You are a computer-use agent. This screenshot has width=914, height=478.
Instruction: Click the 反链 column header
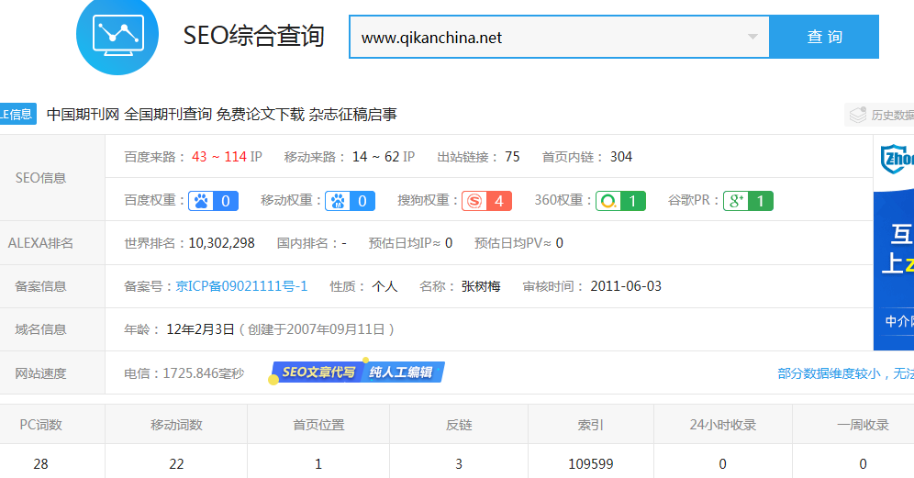pyautogui.click(x=459, y=425)
